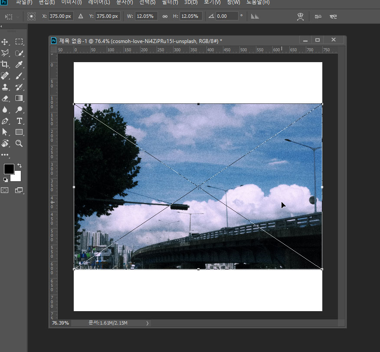Click the black foreground color swatch
The height and width of the screenshot is (352, 380).
[x=9, y=169]
